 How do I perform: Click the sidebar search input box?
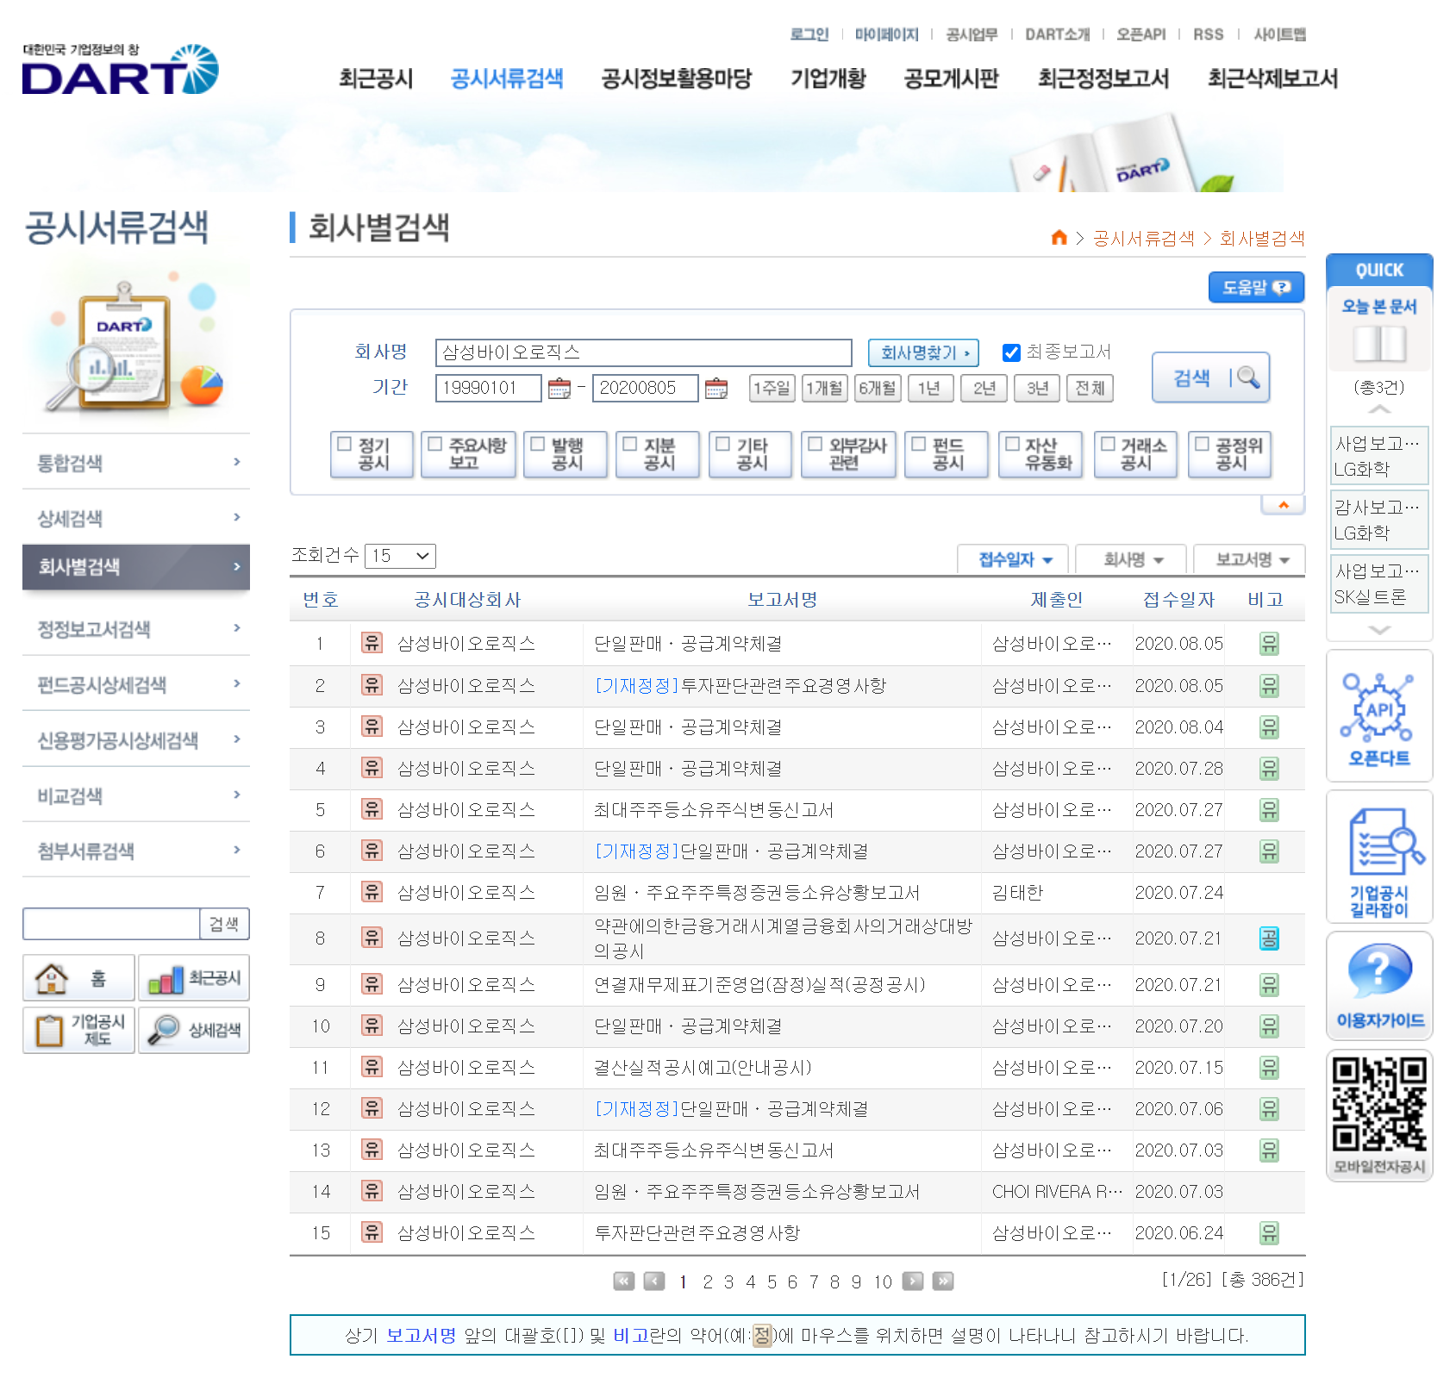[111, 924]
